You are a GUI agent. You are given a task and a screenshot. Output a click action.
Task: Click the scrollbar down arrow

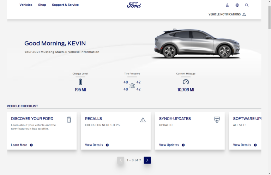click(270, 173)
